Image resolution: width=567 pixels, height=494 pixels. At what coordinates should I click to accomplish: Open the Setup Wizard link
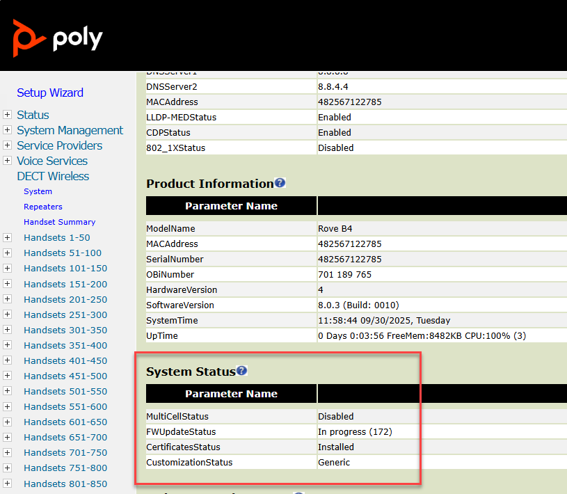click(x=50, y=93)
